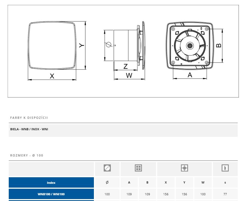Click the mounting holes grid icon
The image size is (241, 201).
click(x=138, y=168)
